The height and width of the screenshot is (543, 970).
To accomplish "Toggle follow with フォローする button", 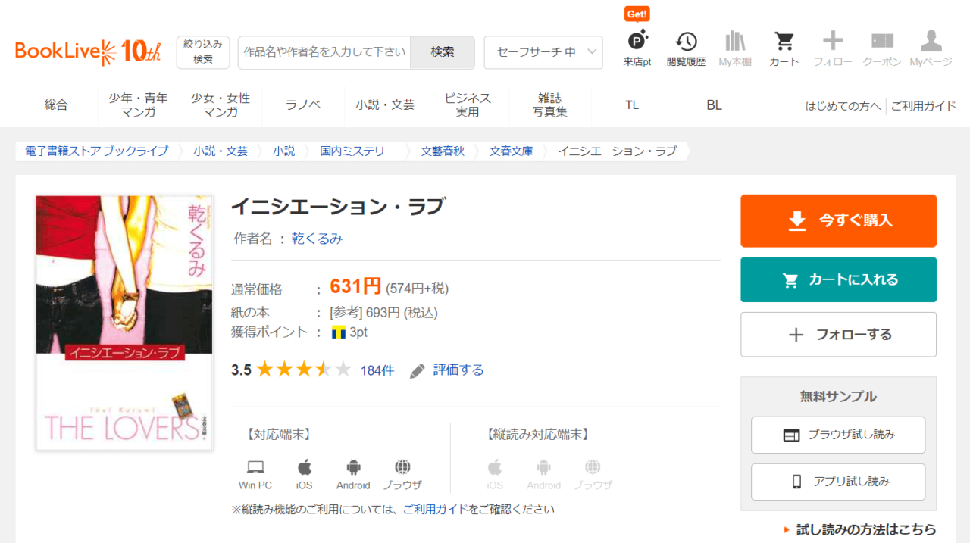I will click(838, 335).
